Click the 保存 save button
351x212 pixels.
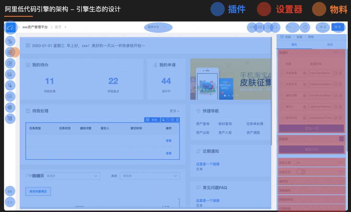coord(338,27)
